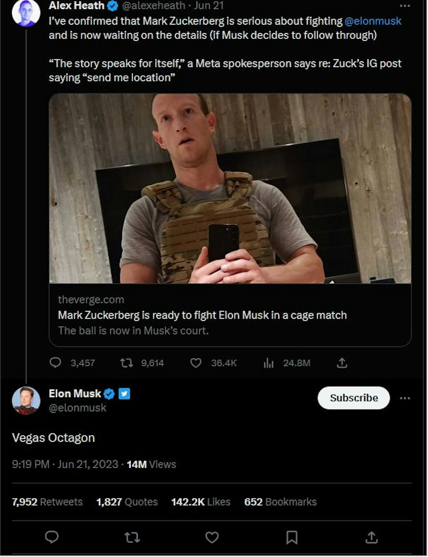Like Alex Heath's tweet with heart icon
Image resolution: width=428 pixels, height=557 pixels.
coord(196,363)
